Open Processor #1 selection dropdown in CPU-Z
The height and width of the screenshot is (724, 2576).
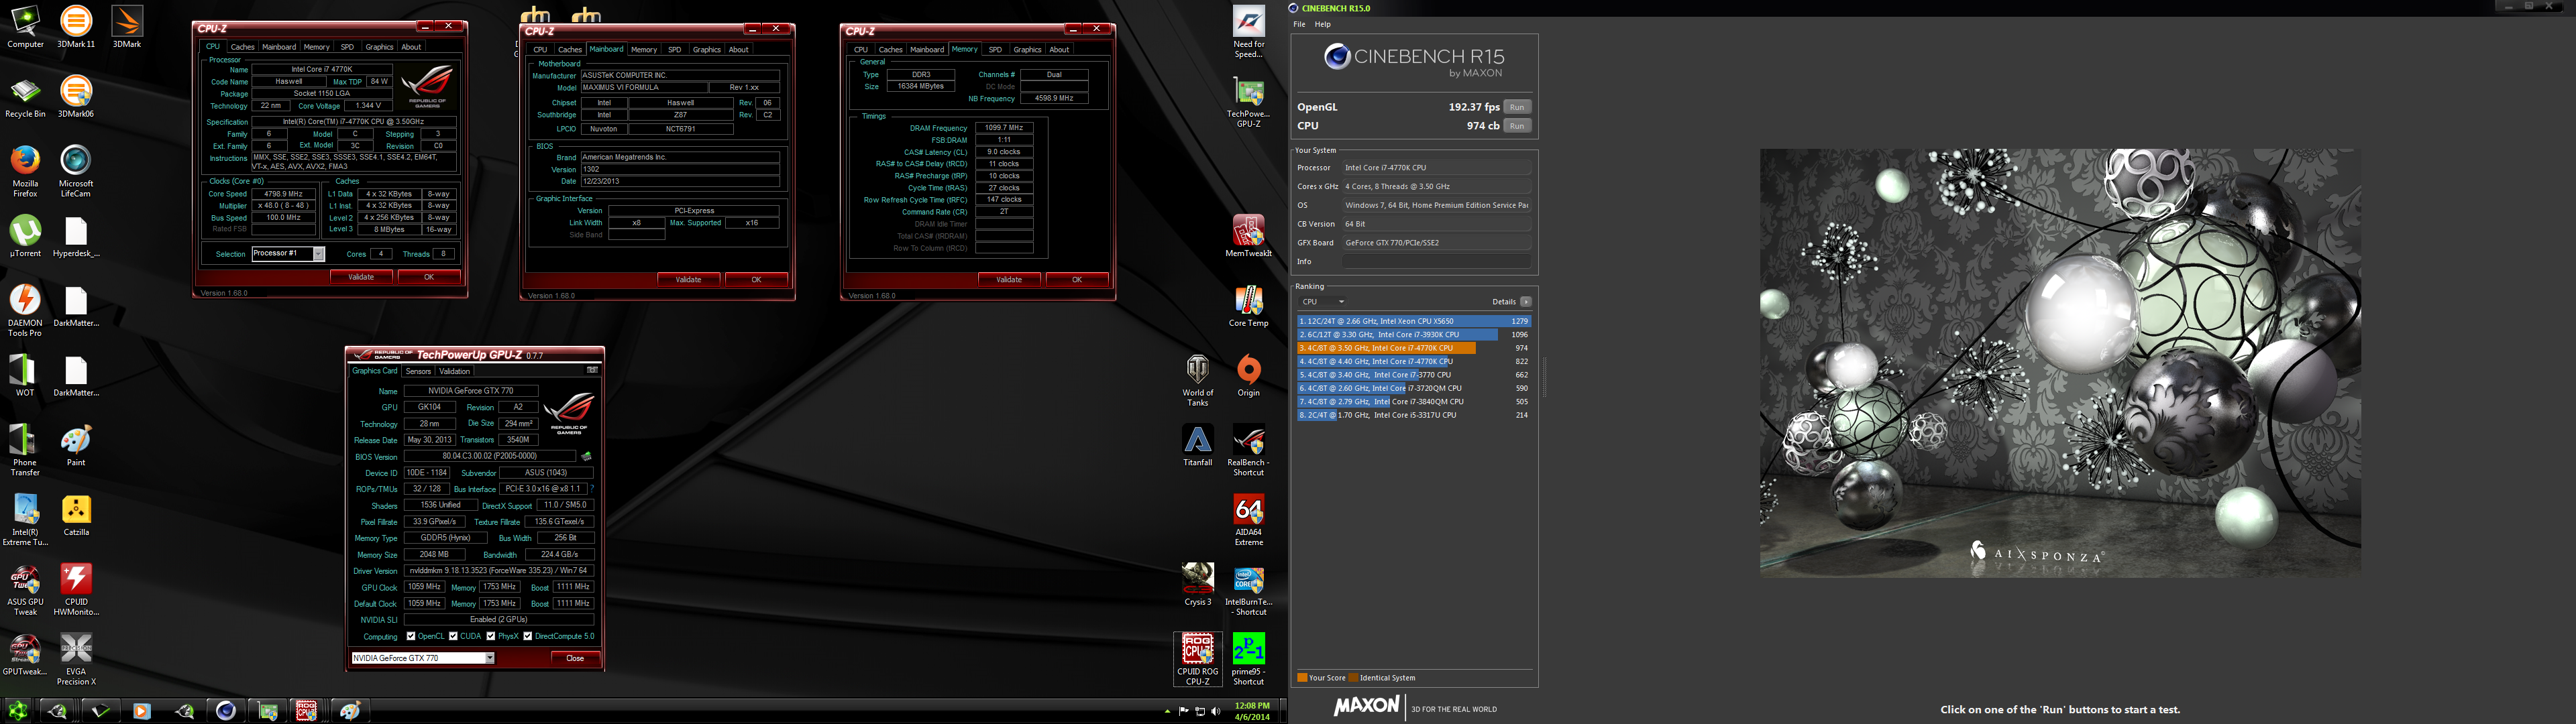[x=319, y=254]
